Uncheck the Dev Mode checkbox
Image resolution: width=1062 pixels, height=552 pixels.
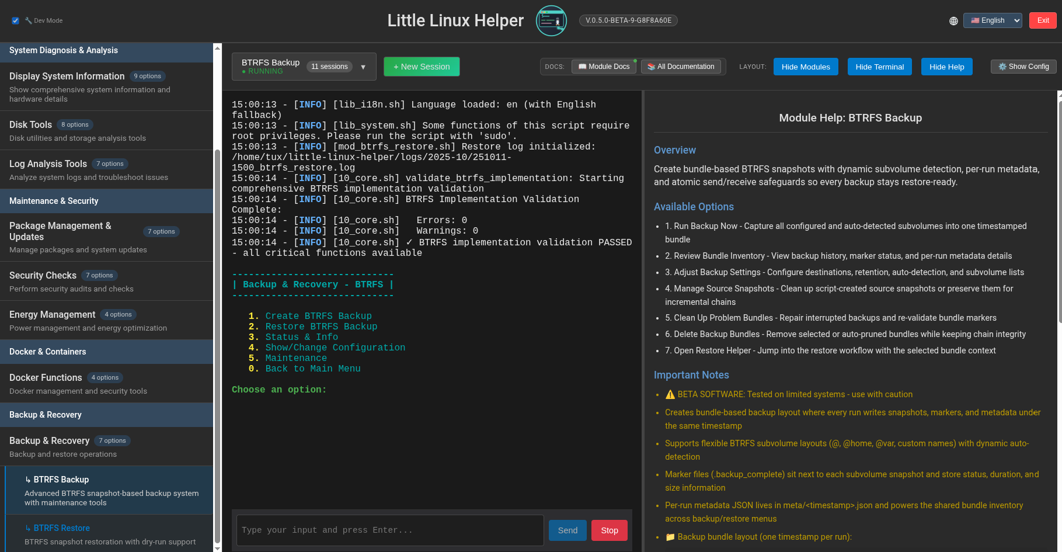tap(15, 20)
